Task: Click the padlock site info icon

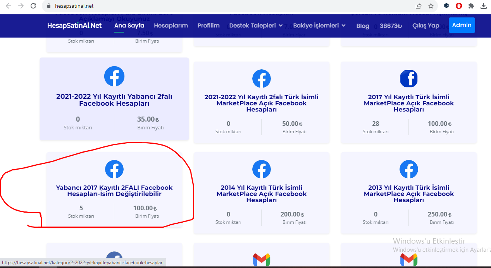Action: click(48, 6)
